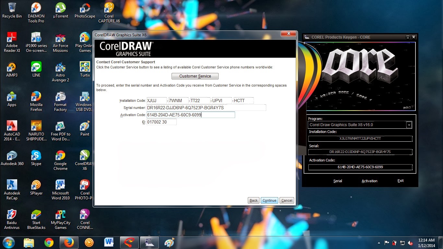Click Keygen Activation Code output field
443x249 pixels.
point(360,167)
